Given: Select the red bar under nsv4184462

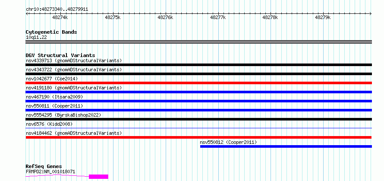Looking at the screenshot, I should [x=198, y=137].
